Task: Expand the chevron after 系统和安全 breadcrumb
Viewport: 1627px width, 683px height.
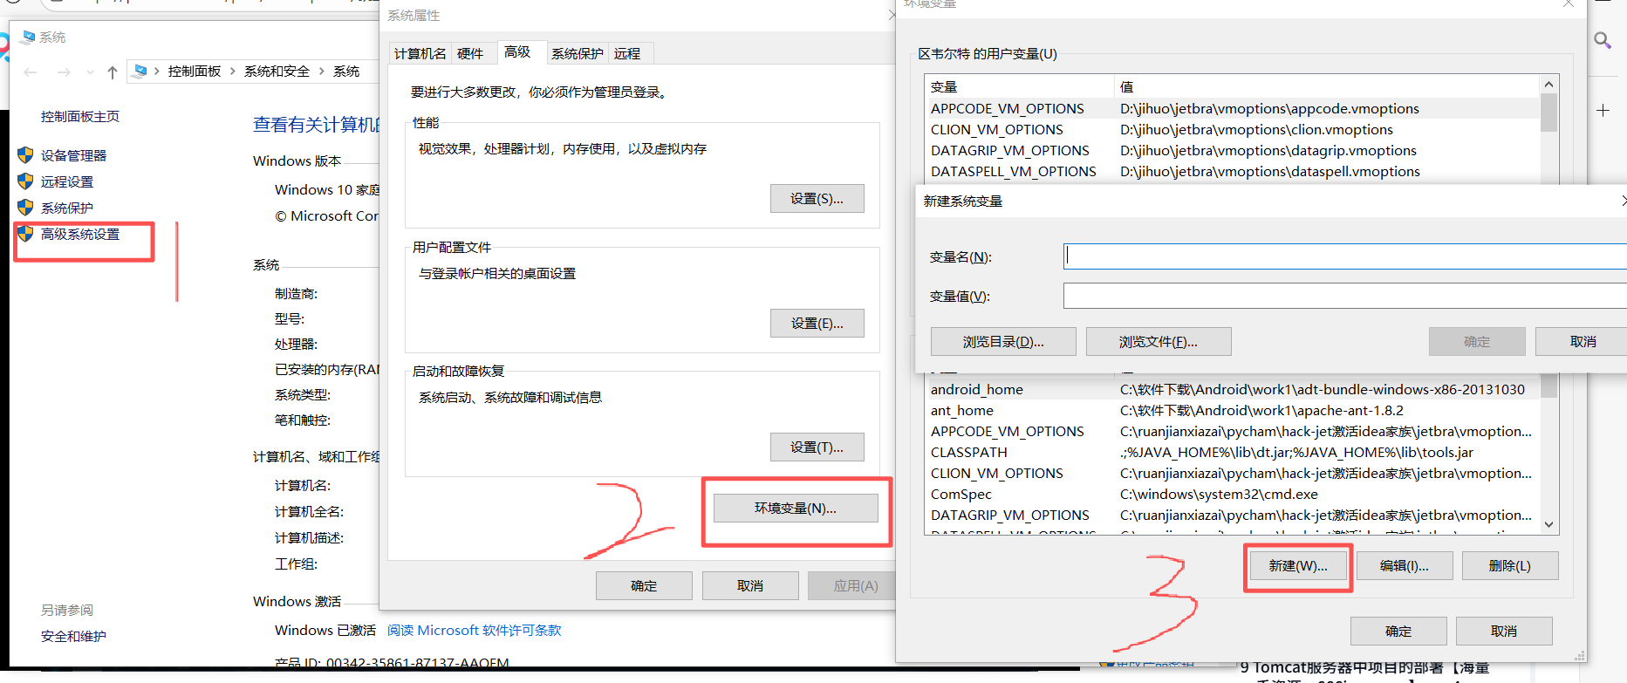Action: [x=321, y=71]
